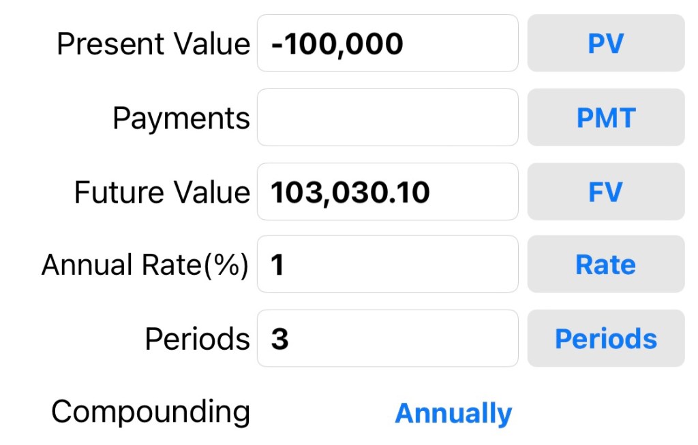Tap the Compounding label
The height and width of the screenshot is (445, 698).
pyautogui.click(x=151, y=412)
